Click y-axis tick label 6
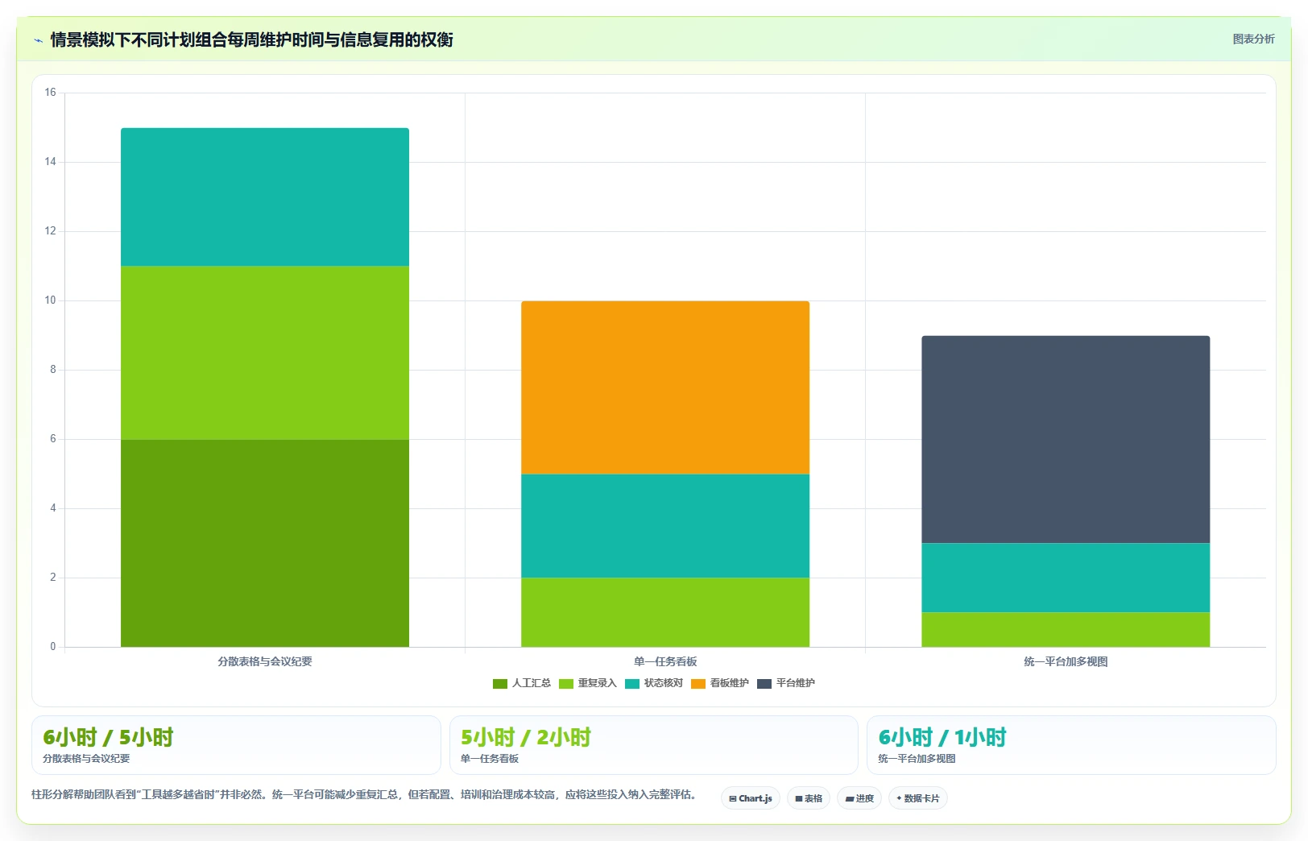The width and height of the screenshot is (1308, 841). click(x=53, y=439)
